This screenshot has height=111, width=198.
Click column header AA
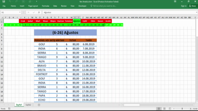pyautogui.click(x=87, y=18)
